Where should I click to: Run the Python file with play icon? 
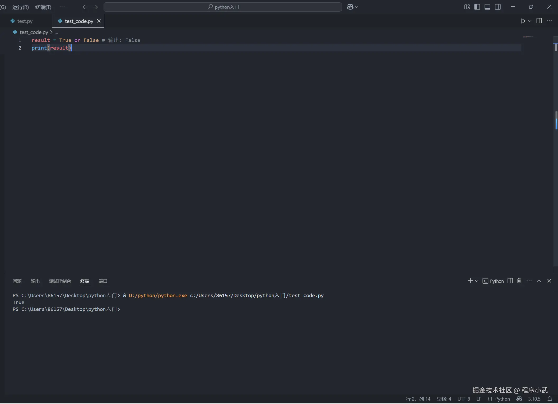click(x=523, y=21)
